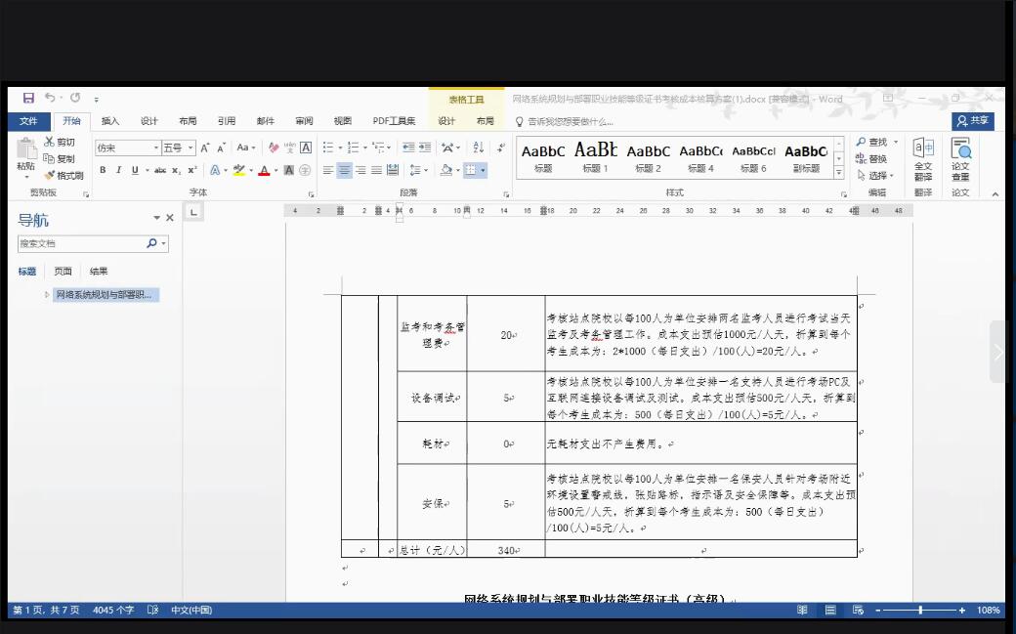The width and height of the screenshot is (1016, 634).
Task: Click the Format Painter brush icon
Action: (x=50, y=176)
